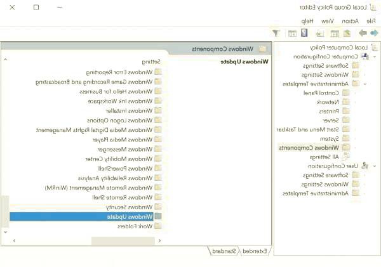This screenshot has height=267, width=381.
Task: Click folder icon of Windows Security
Action: point(158,207)
